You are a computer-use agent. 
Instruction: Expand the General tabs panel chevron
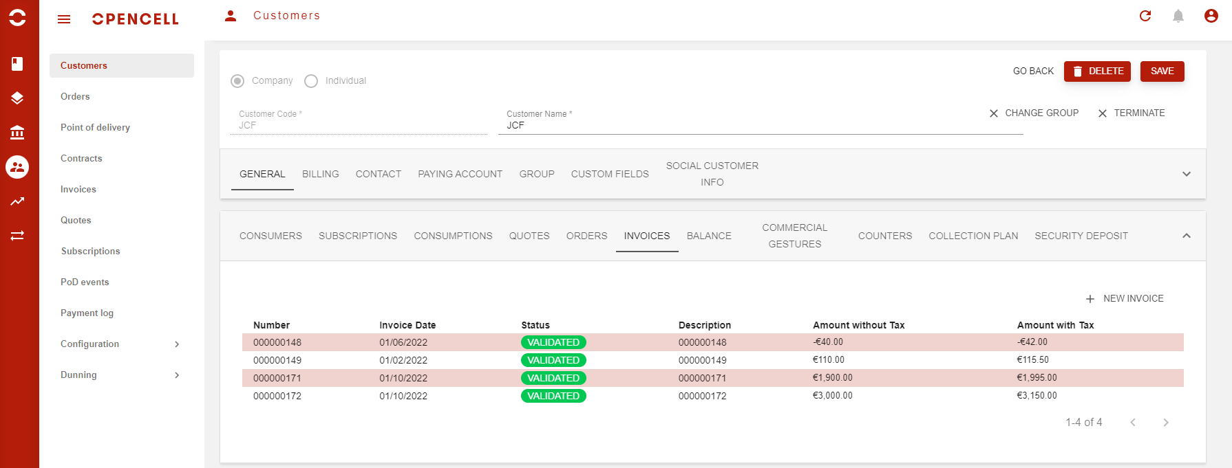click(x=1187, y=174)
